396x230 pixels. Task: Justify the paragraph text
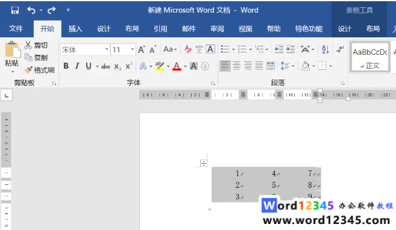(x=259, y=66)
